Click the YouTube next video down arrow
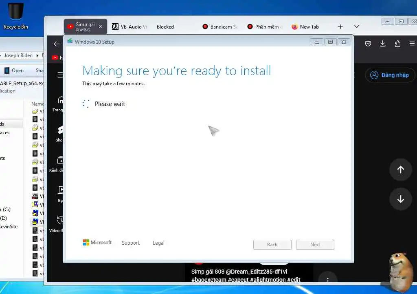This screenshot has width=417, height=294. pyautogui.click(x=401, y=199)
